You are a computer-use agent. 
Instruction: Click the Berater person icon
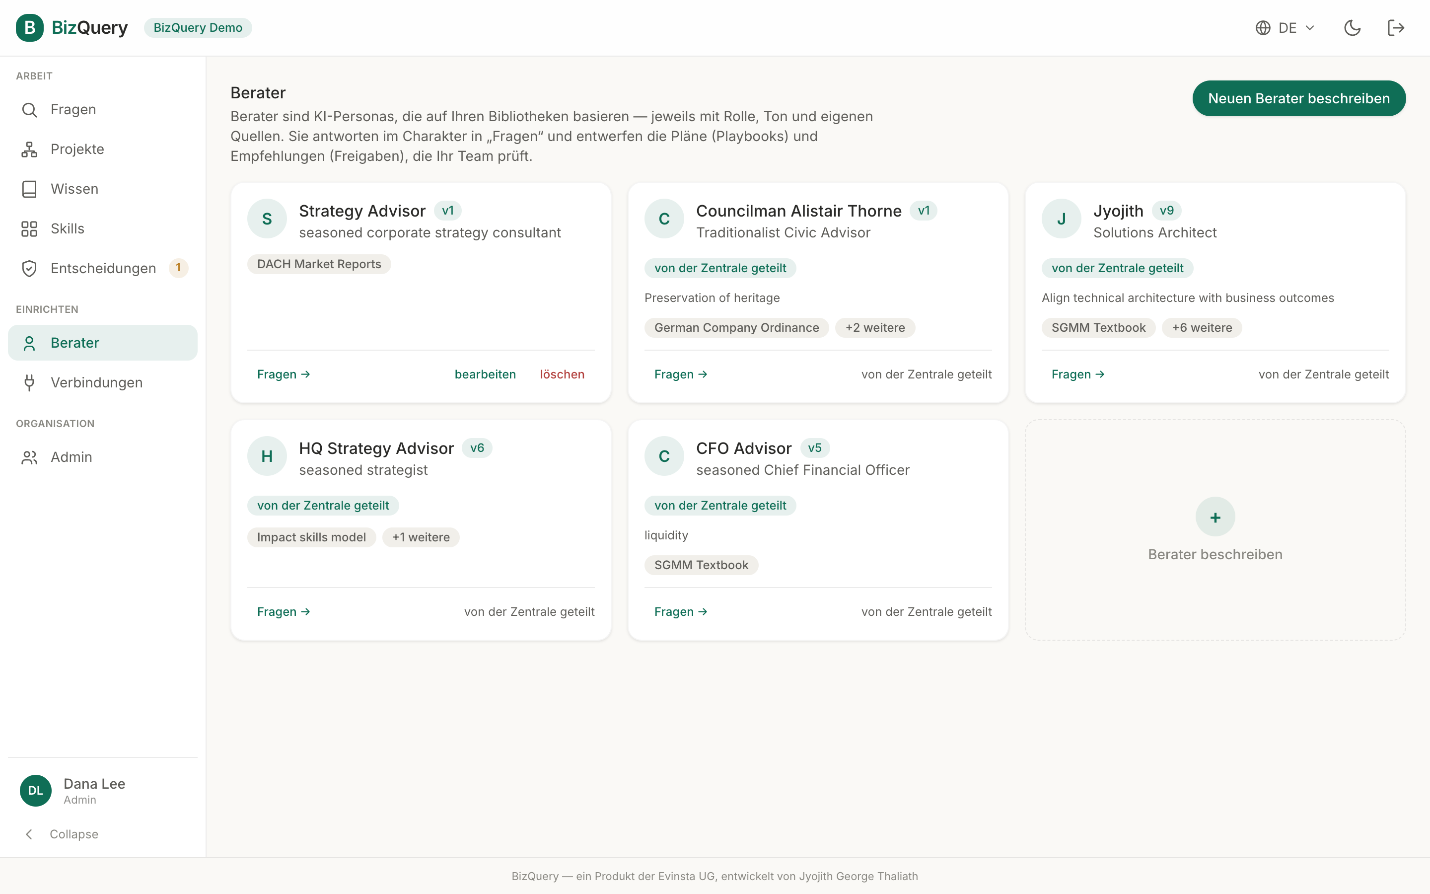point(30,343)
